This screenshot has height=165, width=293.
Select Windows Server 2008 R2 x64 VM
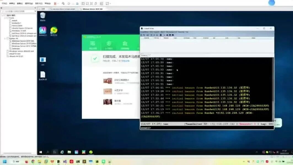coord(21,51)
